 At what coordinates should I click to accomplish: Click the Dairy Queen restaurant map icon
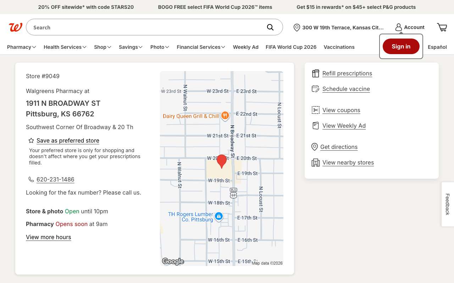point(225,116)
